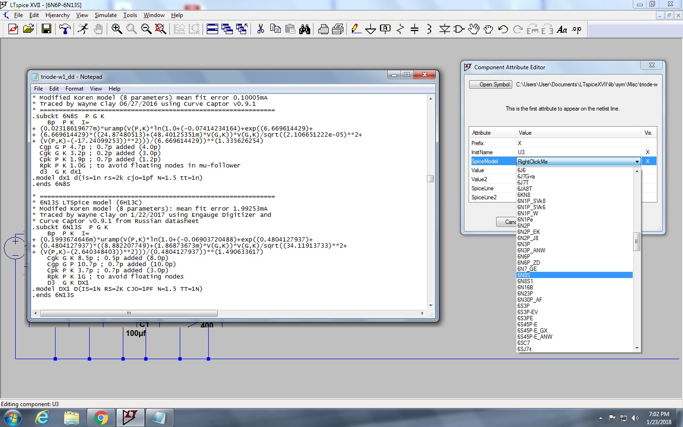This screenshot has height=427, width=683.
Task: Click the Notepad vertical scrollbar thumb
Action: pos(431,179)
